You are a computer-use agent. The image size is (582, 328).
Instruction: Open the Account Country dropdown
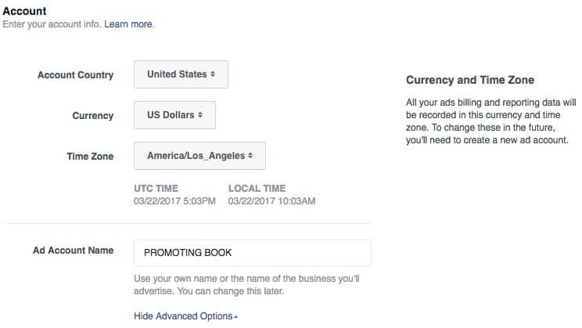[181, 74]
